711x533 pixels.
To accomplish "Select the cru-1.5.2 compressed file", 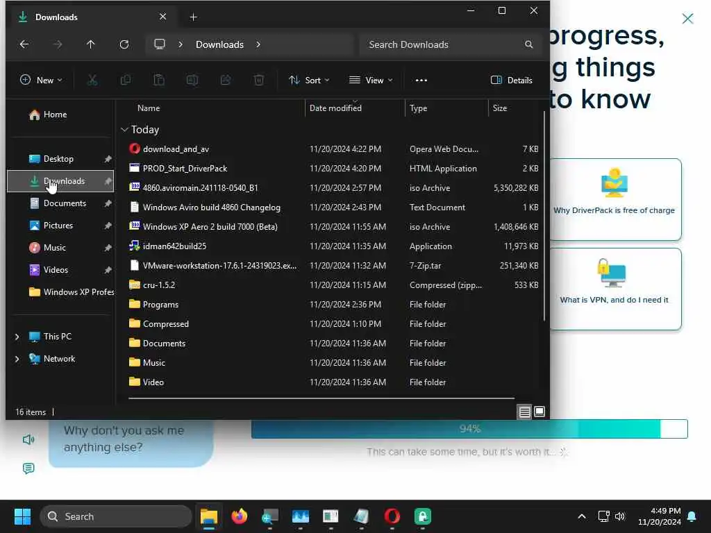I will pos(333,285).
